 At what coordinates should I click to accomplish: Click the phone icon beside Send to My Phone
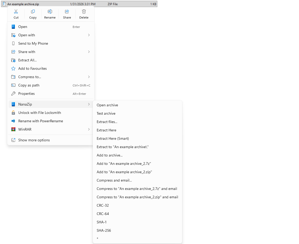pos(13,43)
